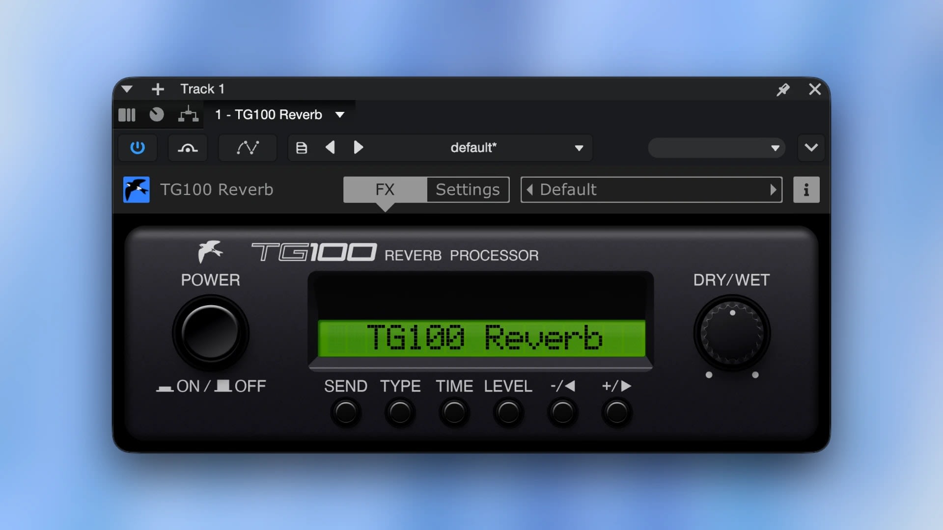
Task: Go to next preset with right arrow
Action: click(359, 147)
